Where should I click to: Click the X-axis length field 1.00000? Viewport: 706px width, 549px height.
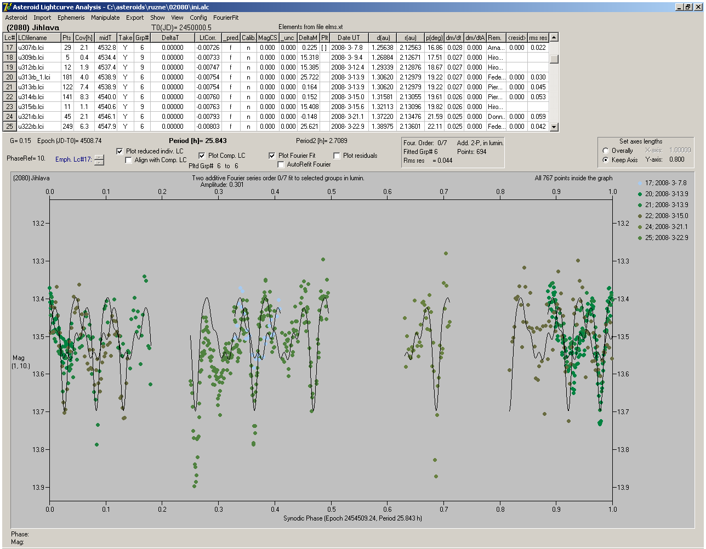(680, 150)
